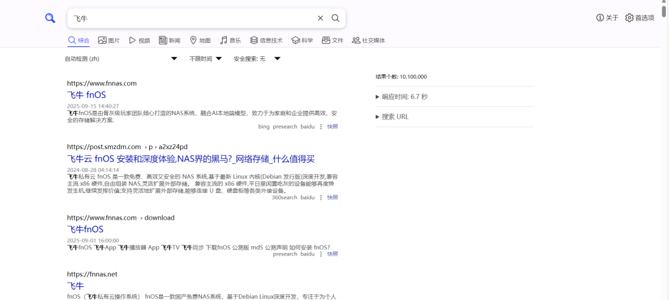The image size is (669, 300).
Task: Select the 综合 general tab
Action: [79, 40]
